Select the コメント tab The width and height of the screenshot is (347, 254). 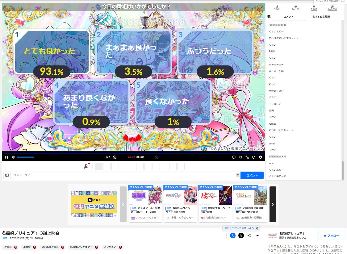288,17
